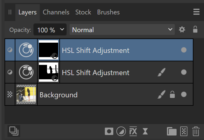Switch to the Channels tab
The image size is (204, 140).
pos(56,12)
